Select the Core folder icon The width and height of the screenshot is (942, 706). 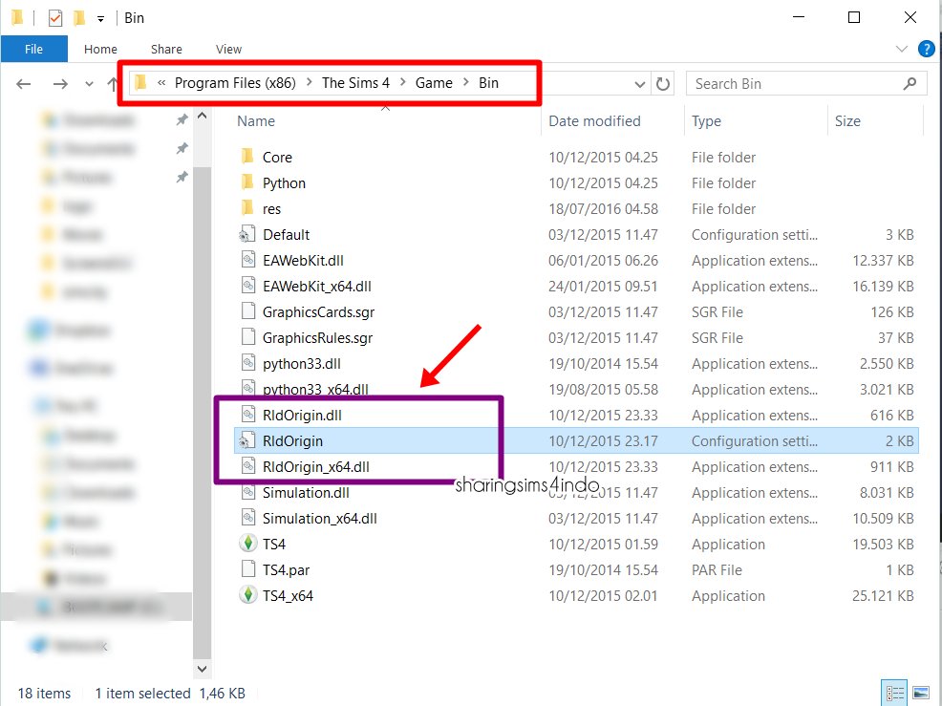(247, 157)
